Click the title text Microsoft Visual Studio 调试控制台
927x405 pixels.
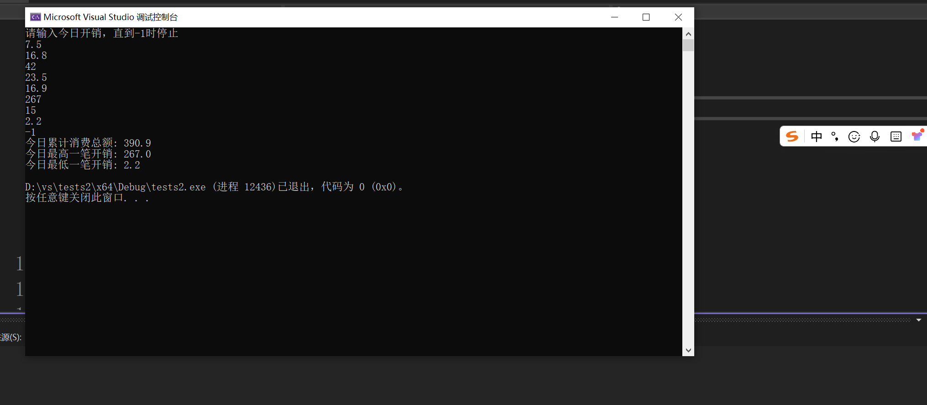(110, 17)
